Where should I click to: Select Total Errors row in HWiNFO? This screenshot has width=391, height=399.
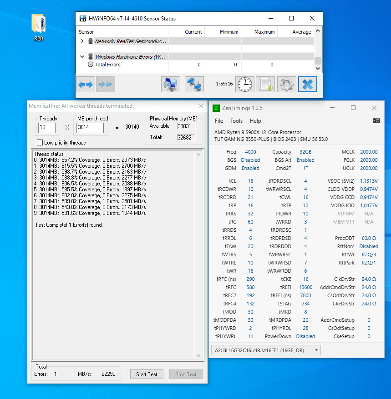[195, 65]
